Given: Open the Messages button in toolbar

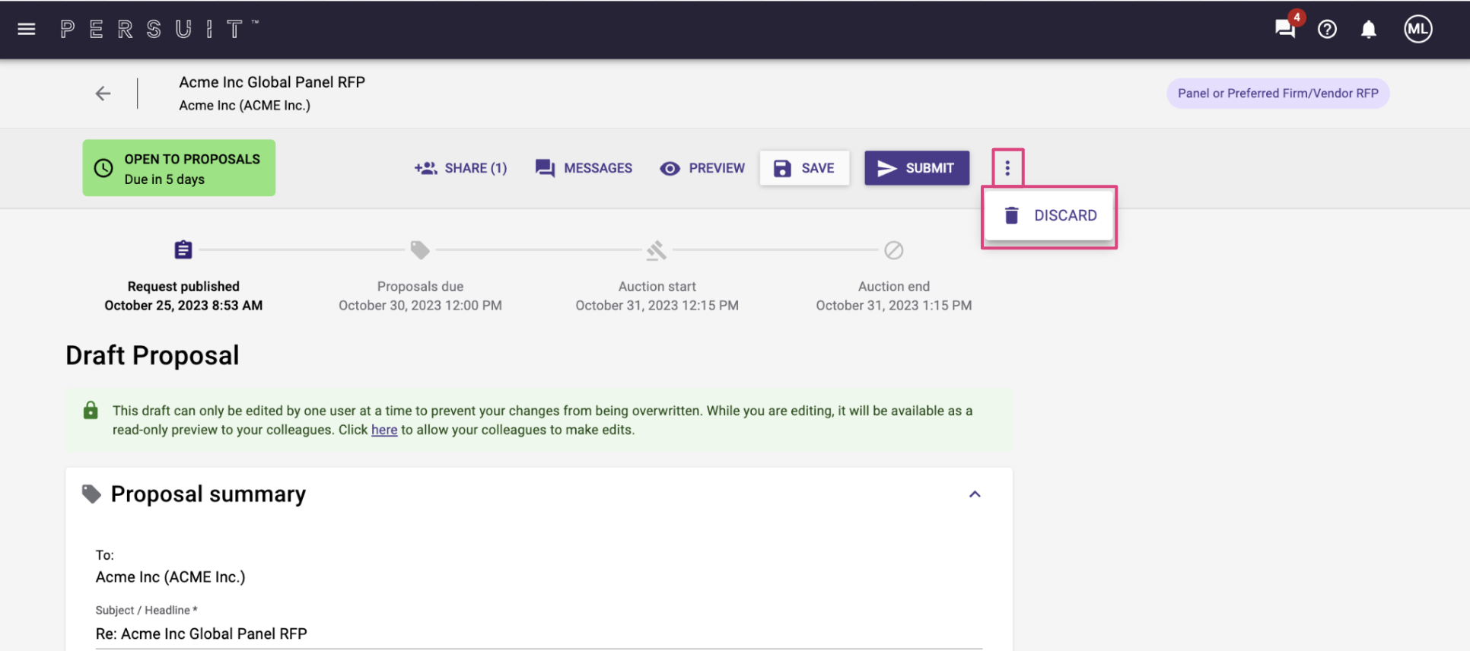Looking at the screenshot, I should 584,168.
